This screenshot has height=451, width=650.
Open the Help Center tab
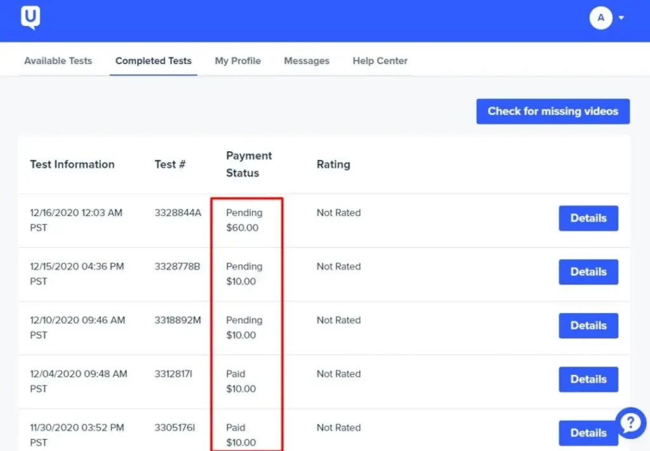(x=380, y=61)
